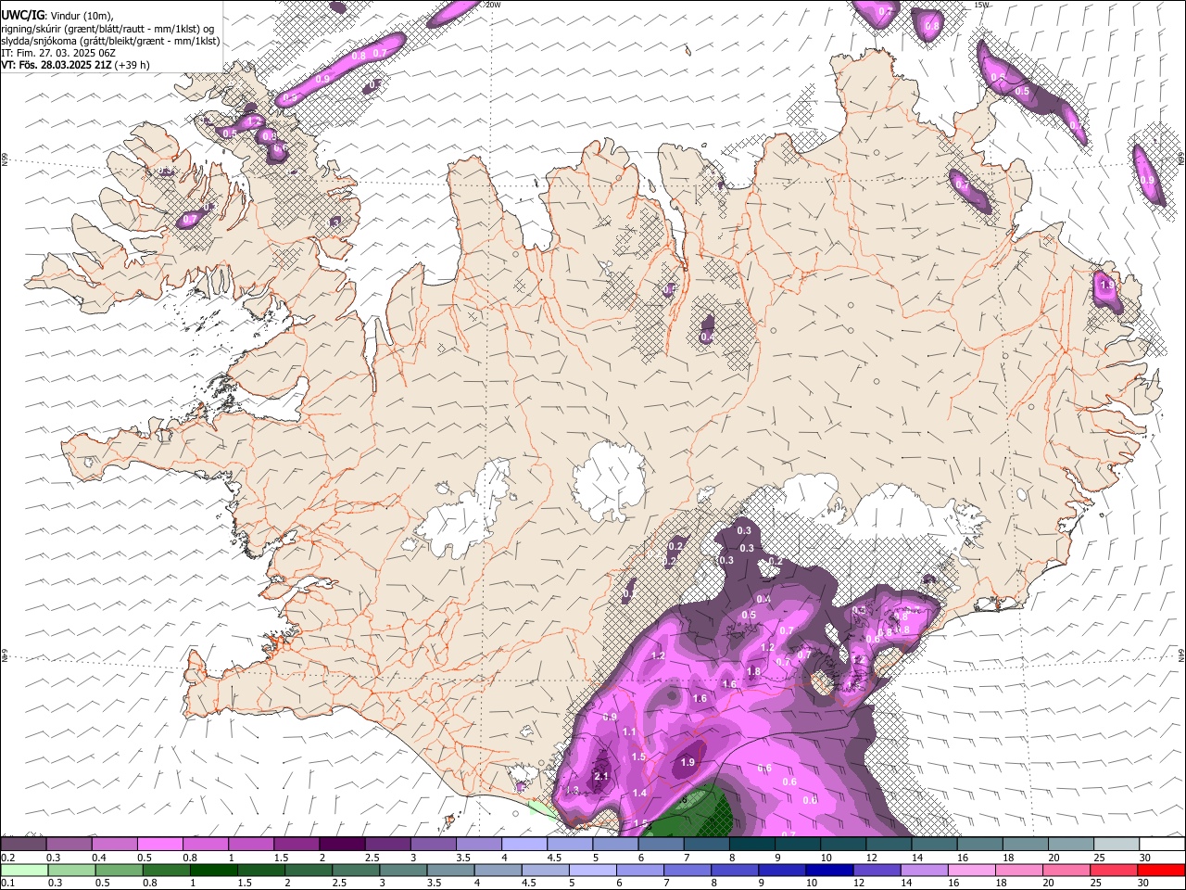Click the pale green bottom-row swatch labeled 0.1
This screenshot has height=890, width=1186.
24,870
